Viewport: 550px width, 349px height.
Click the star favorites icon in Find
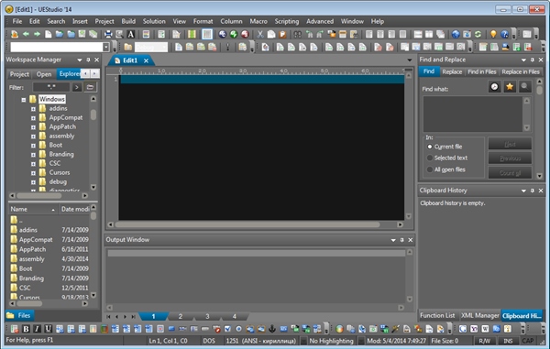510,86
